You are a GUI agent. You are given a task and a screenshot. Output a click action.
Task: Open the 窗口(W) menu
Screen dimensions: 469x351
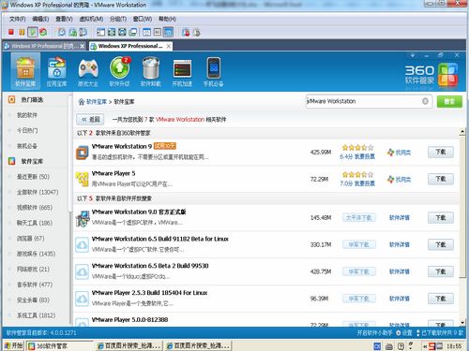[x=143, y=19]
